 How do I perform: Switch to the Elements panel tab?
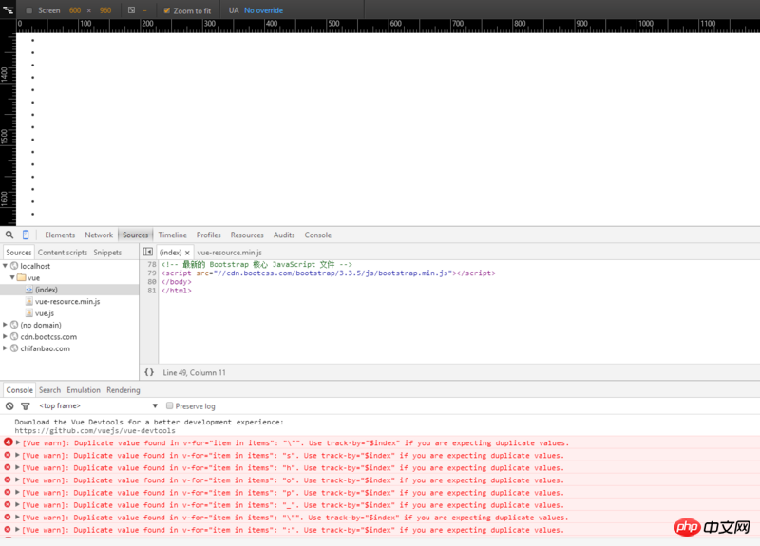(60, 235)
